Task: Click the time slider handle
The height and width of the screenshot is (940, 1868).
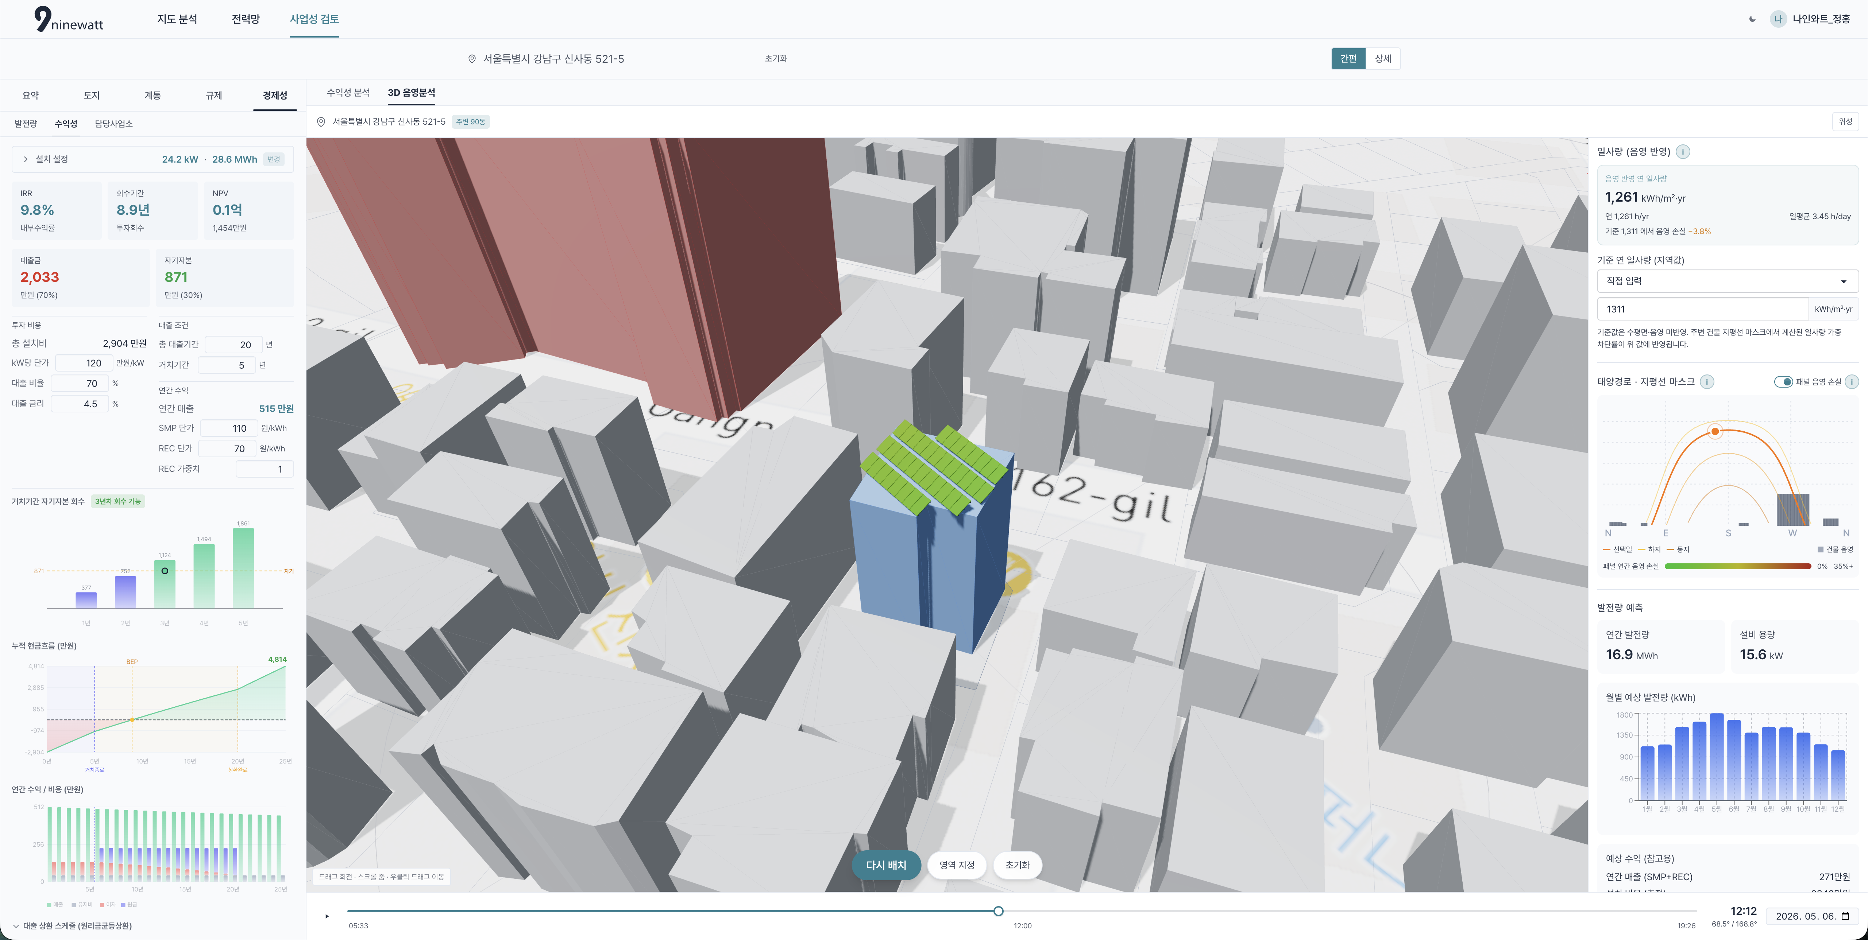Action: pyautogui.click(x=999, y=911)
